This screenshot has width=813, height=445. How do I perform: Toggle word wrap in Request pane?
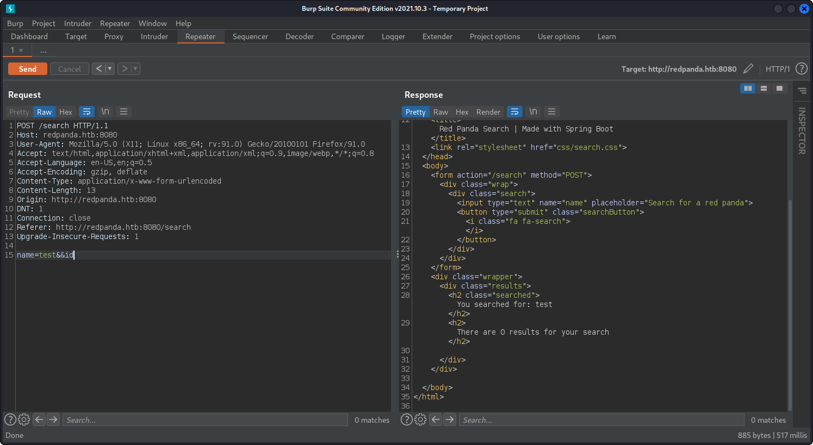(86, 112)
